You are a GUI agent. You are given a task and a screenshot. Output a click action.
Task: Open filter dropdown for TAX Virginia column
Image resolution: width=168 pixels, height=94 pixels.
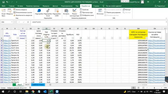(x=49, y=38)
